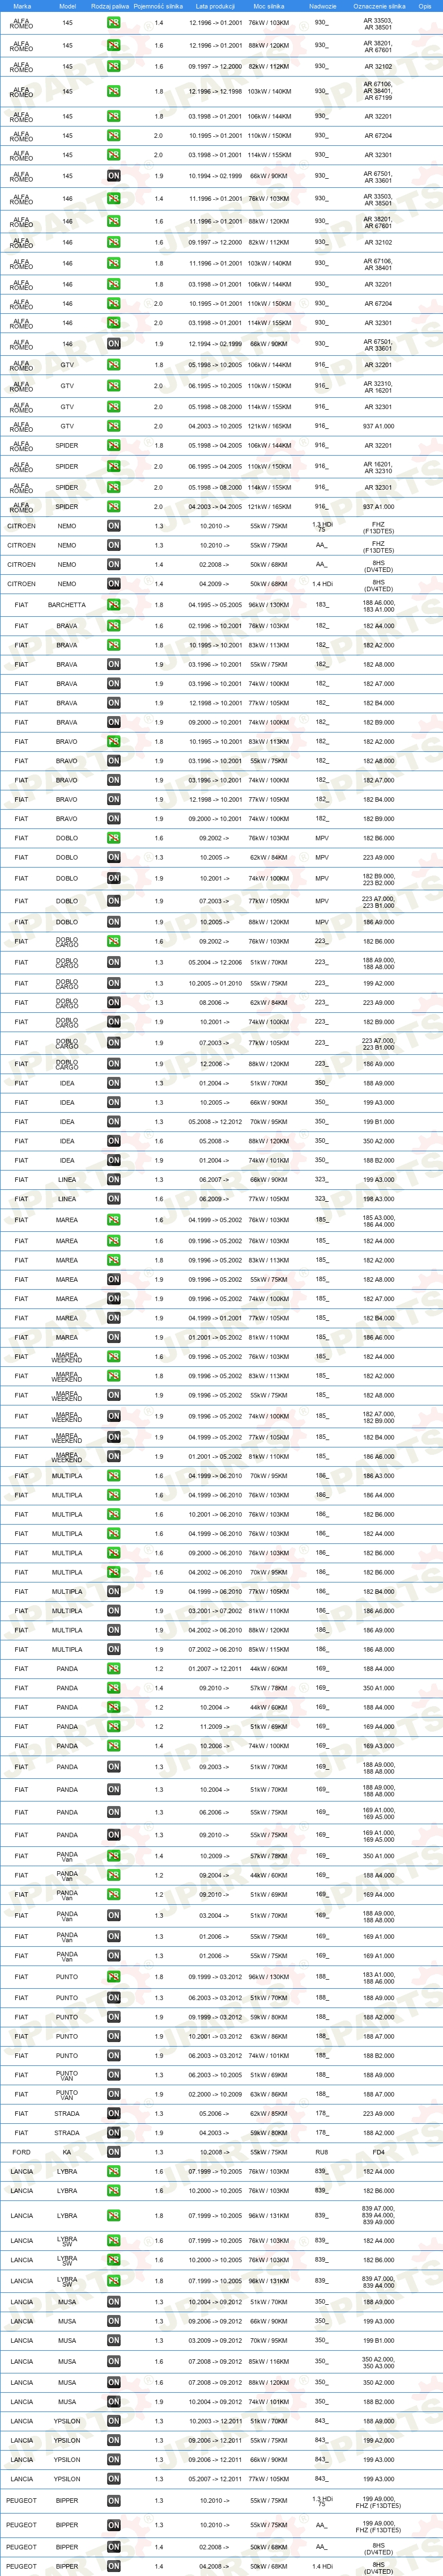Click the KA model cell
This screenshot has height=2576, width=443.
pos(67,2152)
